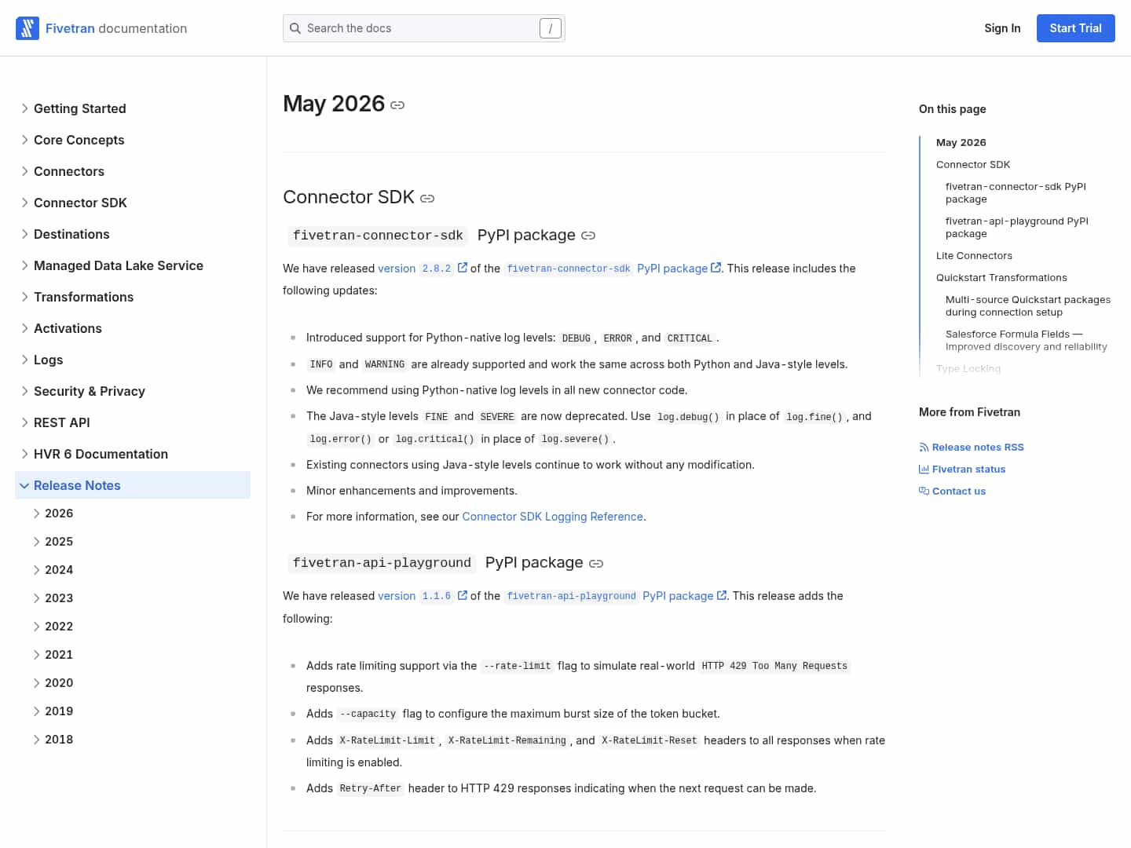Copy anchor link for fivetran-connector-sdk PyPI package heading

(588, 236)
